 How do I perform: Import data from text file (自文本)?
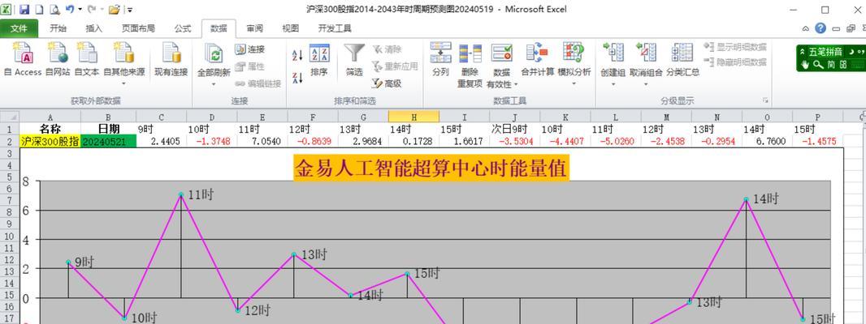(x=87, y=59)
